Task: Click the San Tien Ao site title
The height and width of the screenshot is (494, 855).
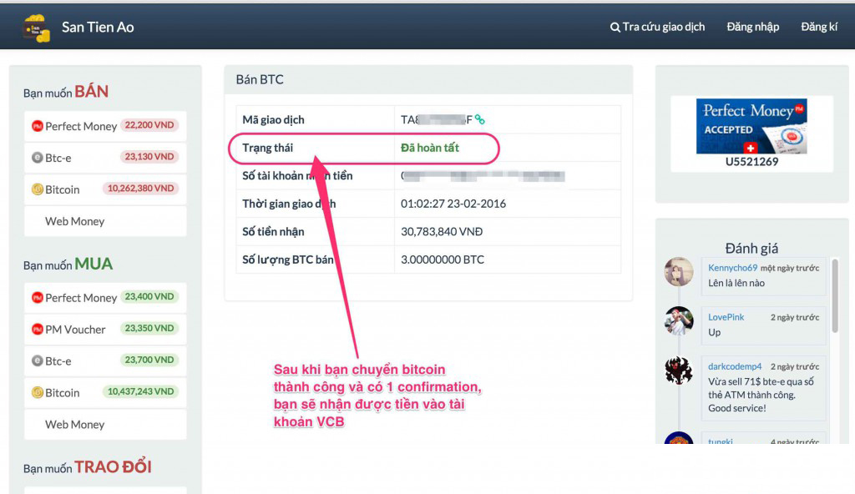Action: click(x=98, y=27)
